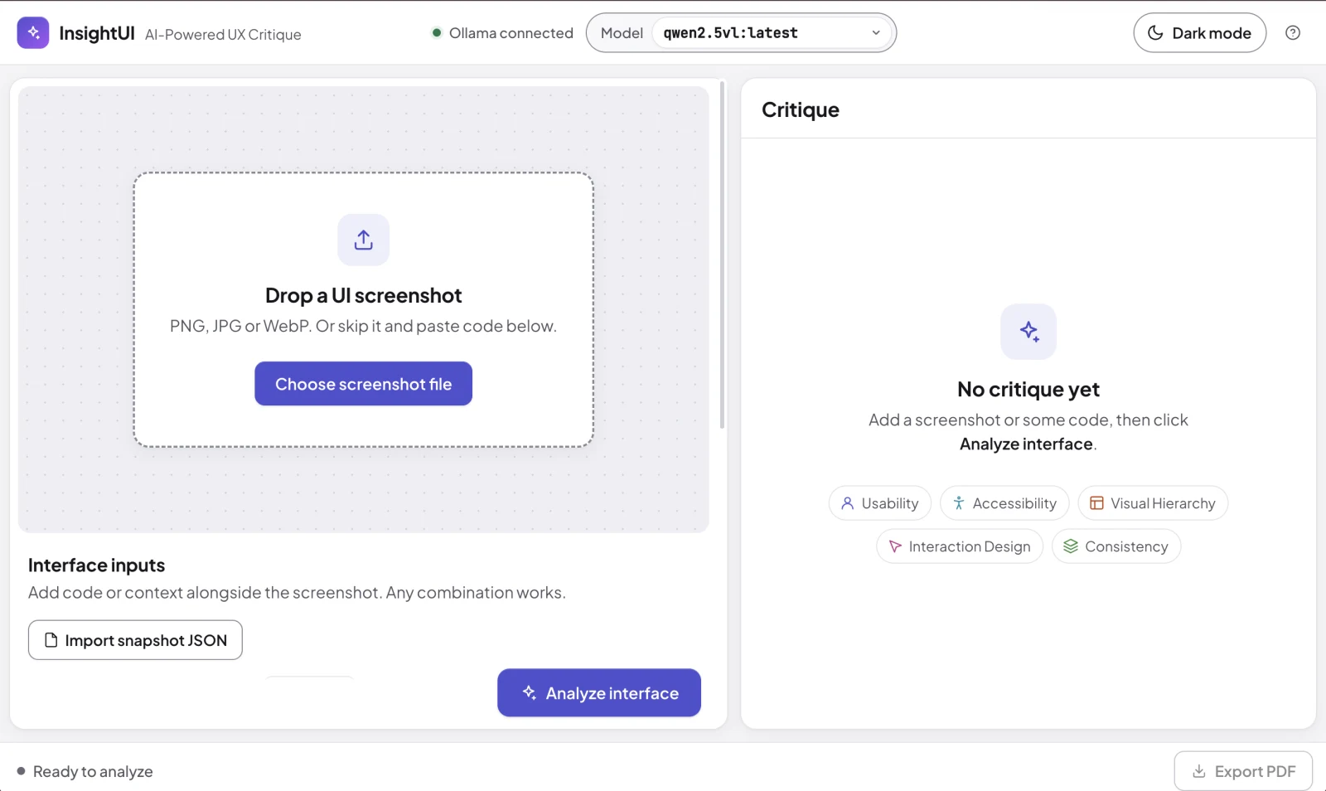Click the PNG, JPG or WebP hint text

pos(363,327)
